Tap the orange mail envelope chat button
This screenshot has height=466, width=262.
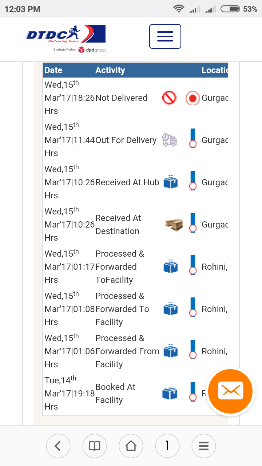click(230, 391)
